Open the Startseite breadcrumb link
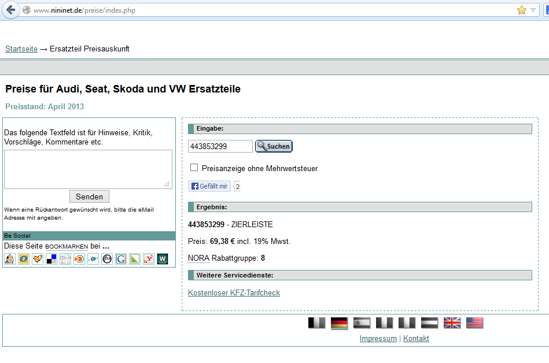Screen dimensions: 549x363 tap(21, 49)
